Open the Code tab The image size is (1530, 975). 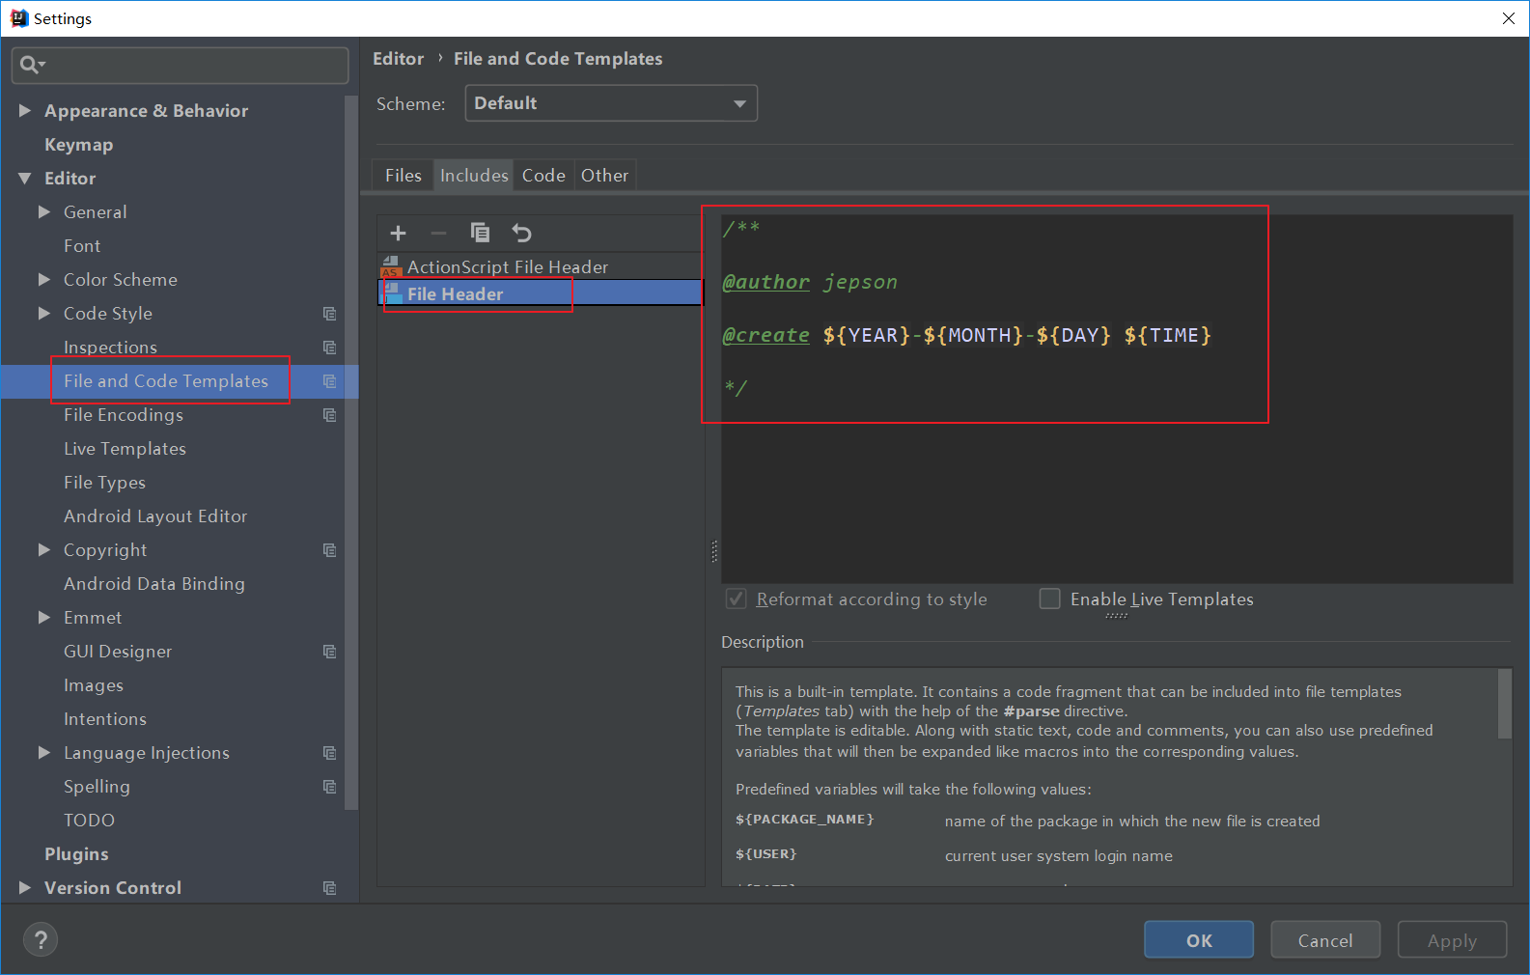(543, 176)
